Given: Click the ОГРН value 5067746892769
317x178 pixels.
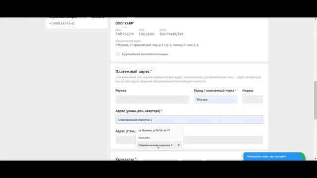Looking at the screenshot, I should (171, 34).
